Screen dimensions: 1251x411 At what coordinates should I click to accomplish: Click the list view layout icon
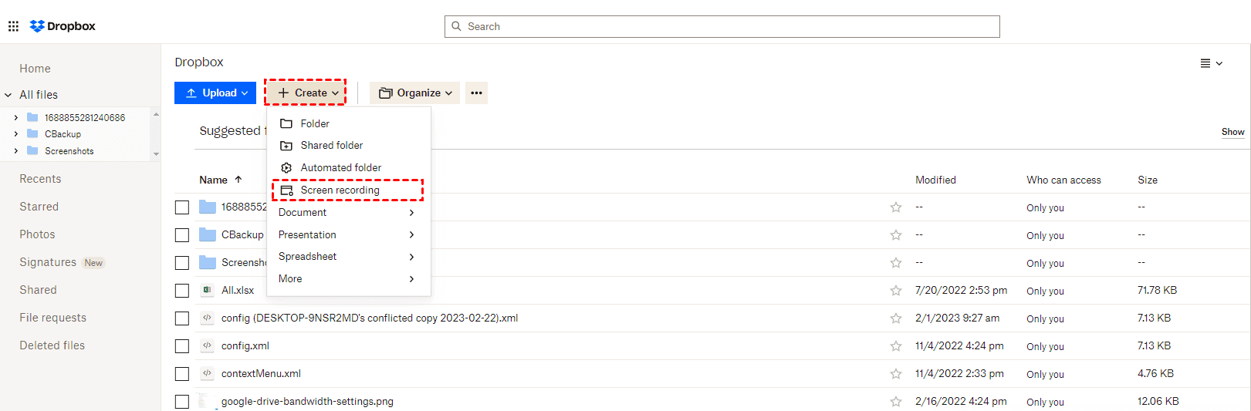[1205, 63]
